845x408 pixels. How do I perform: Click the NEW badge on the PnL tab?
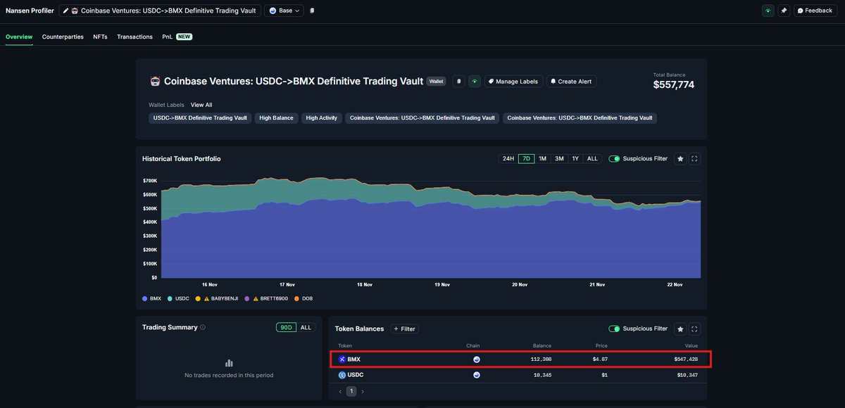pos(184,37)
